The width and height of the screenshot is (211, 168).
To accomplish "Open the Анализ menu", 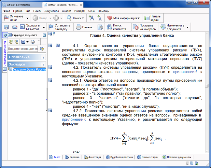I will pos(66,11).
